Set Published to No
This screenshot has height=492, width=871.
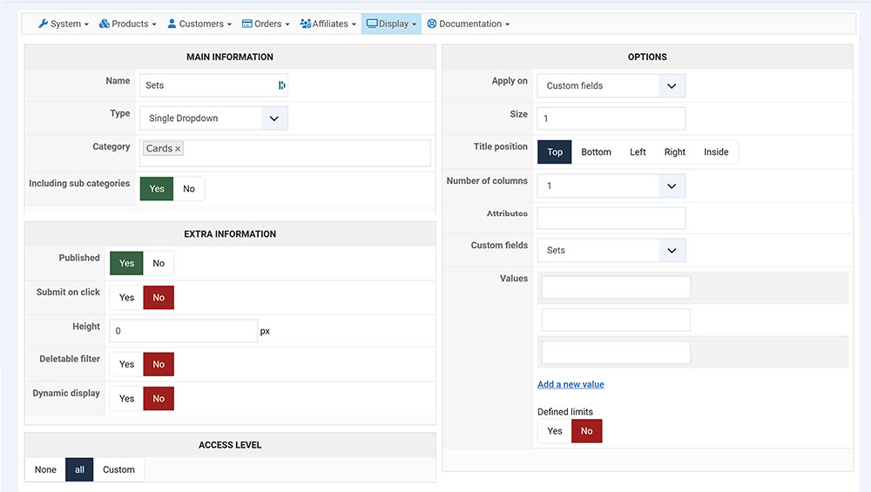coord(159,263)
